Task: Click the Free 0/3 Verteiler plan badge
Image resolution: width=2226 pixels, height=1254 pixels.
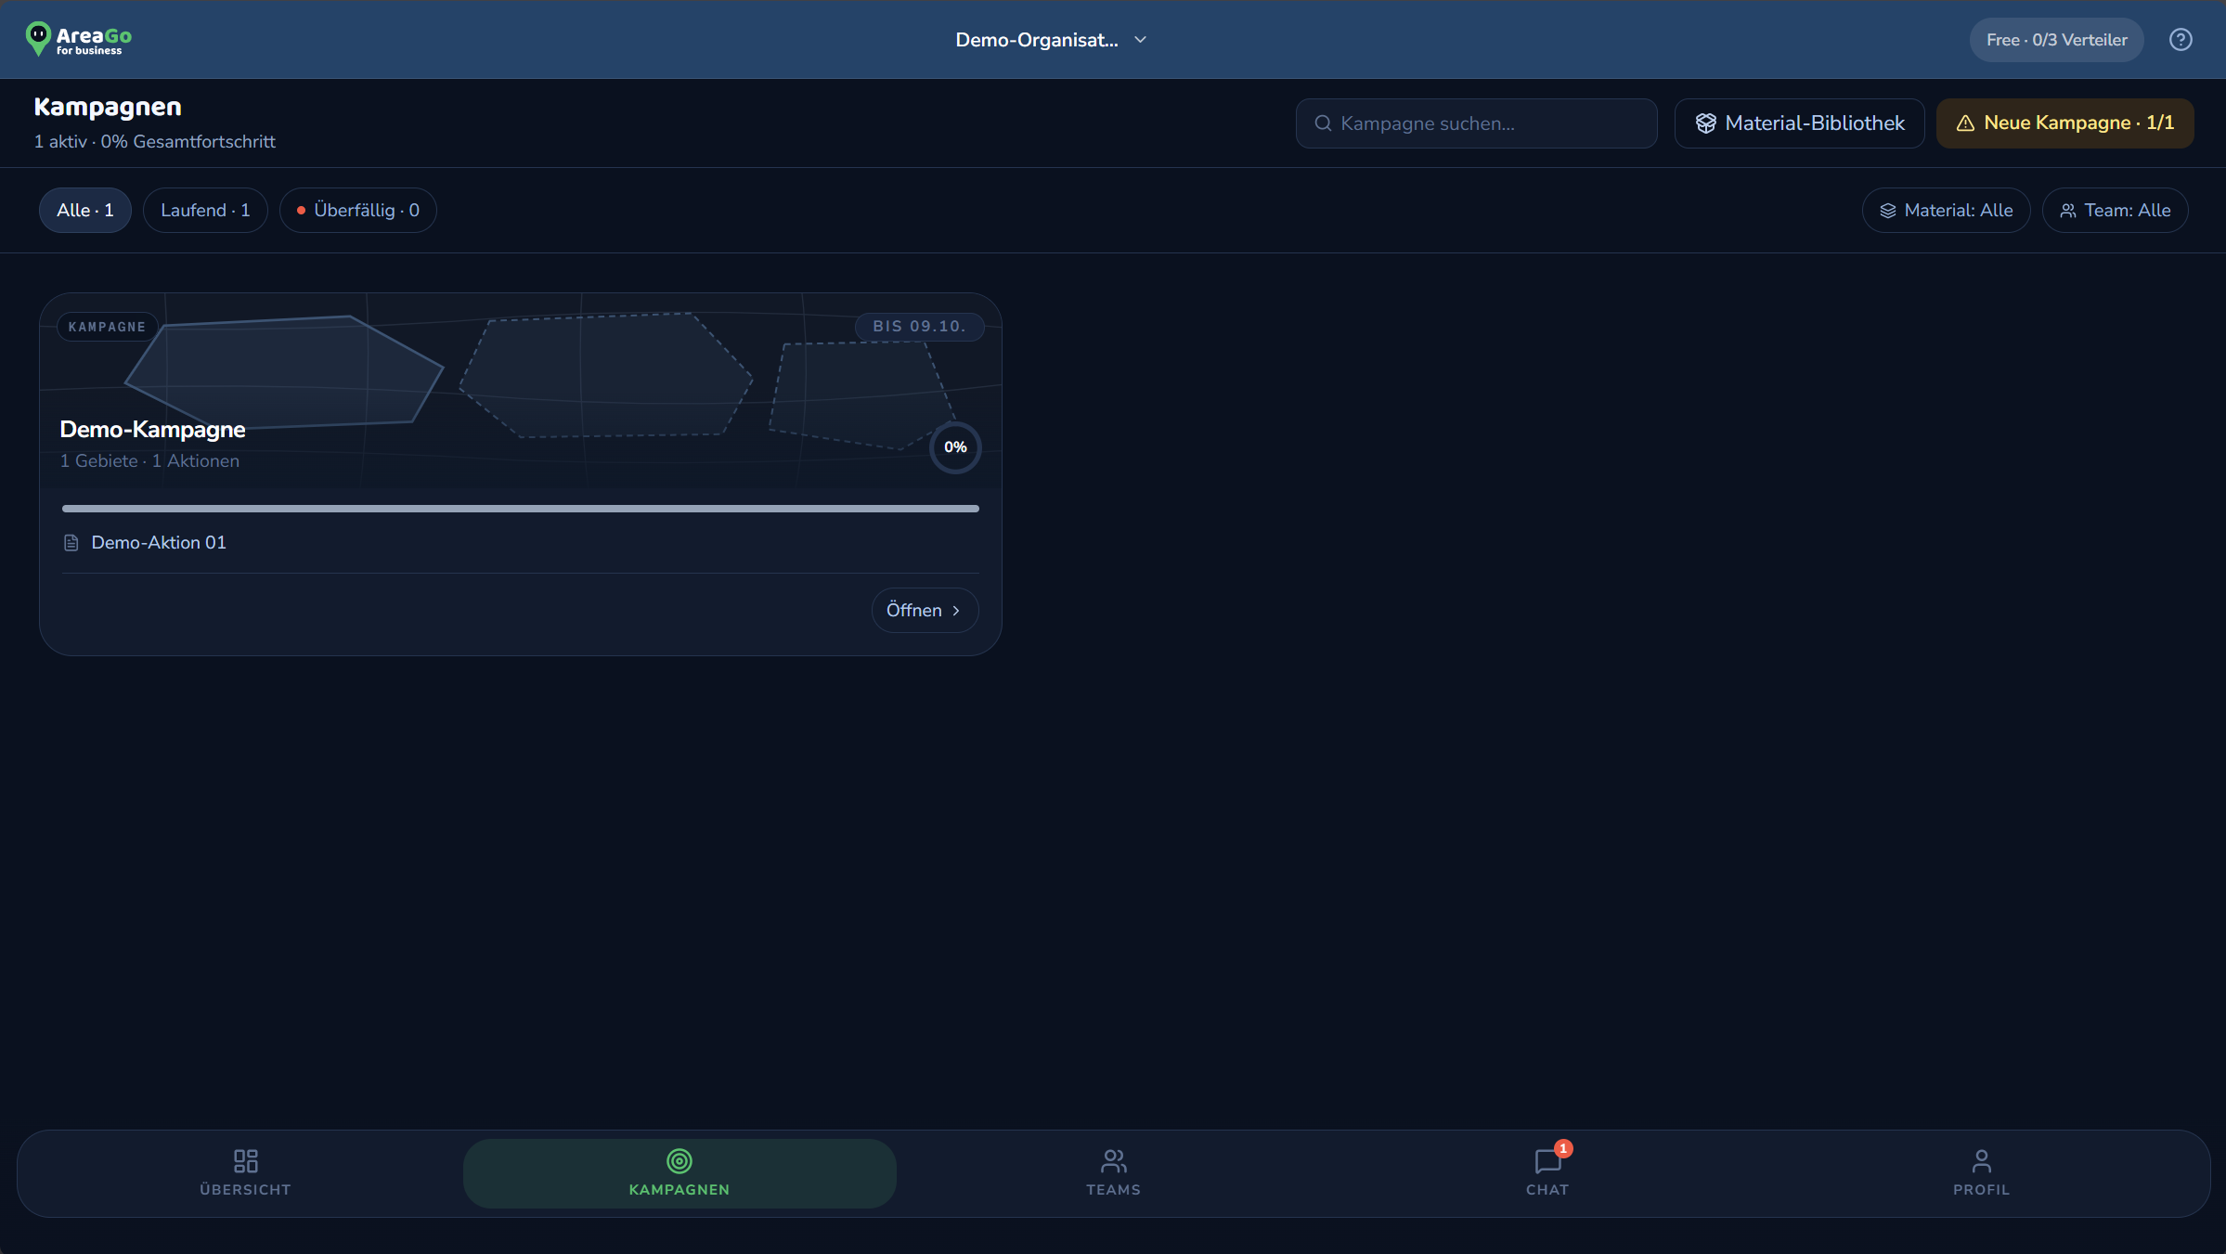Action: click(x=2056, y=40)
